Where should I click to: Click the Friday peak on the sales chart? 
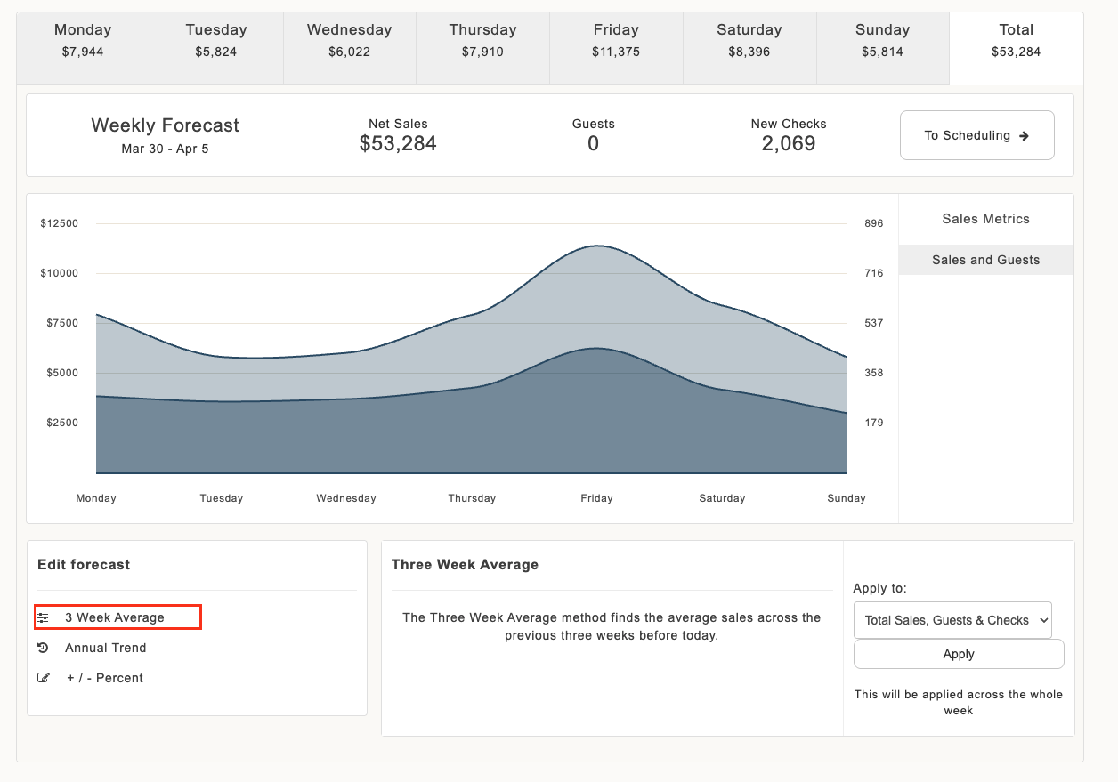[597, 246]
